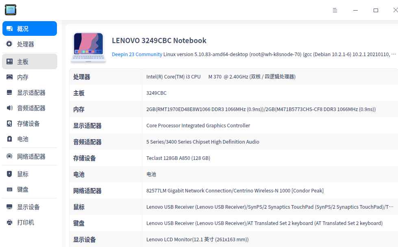Open the 概况 overview section
The width and height of the screenshot is (398, 247).
coord(30,28)
